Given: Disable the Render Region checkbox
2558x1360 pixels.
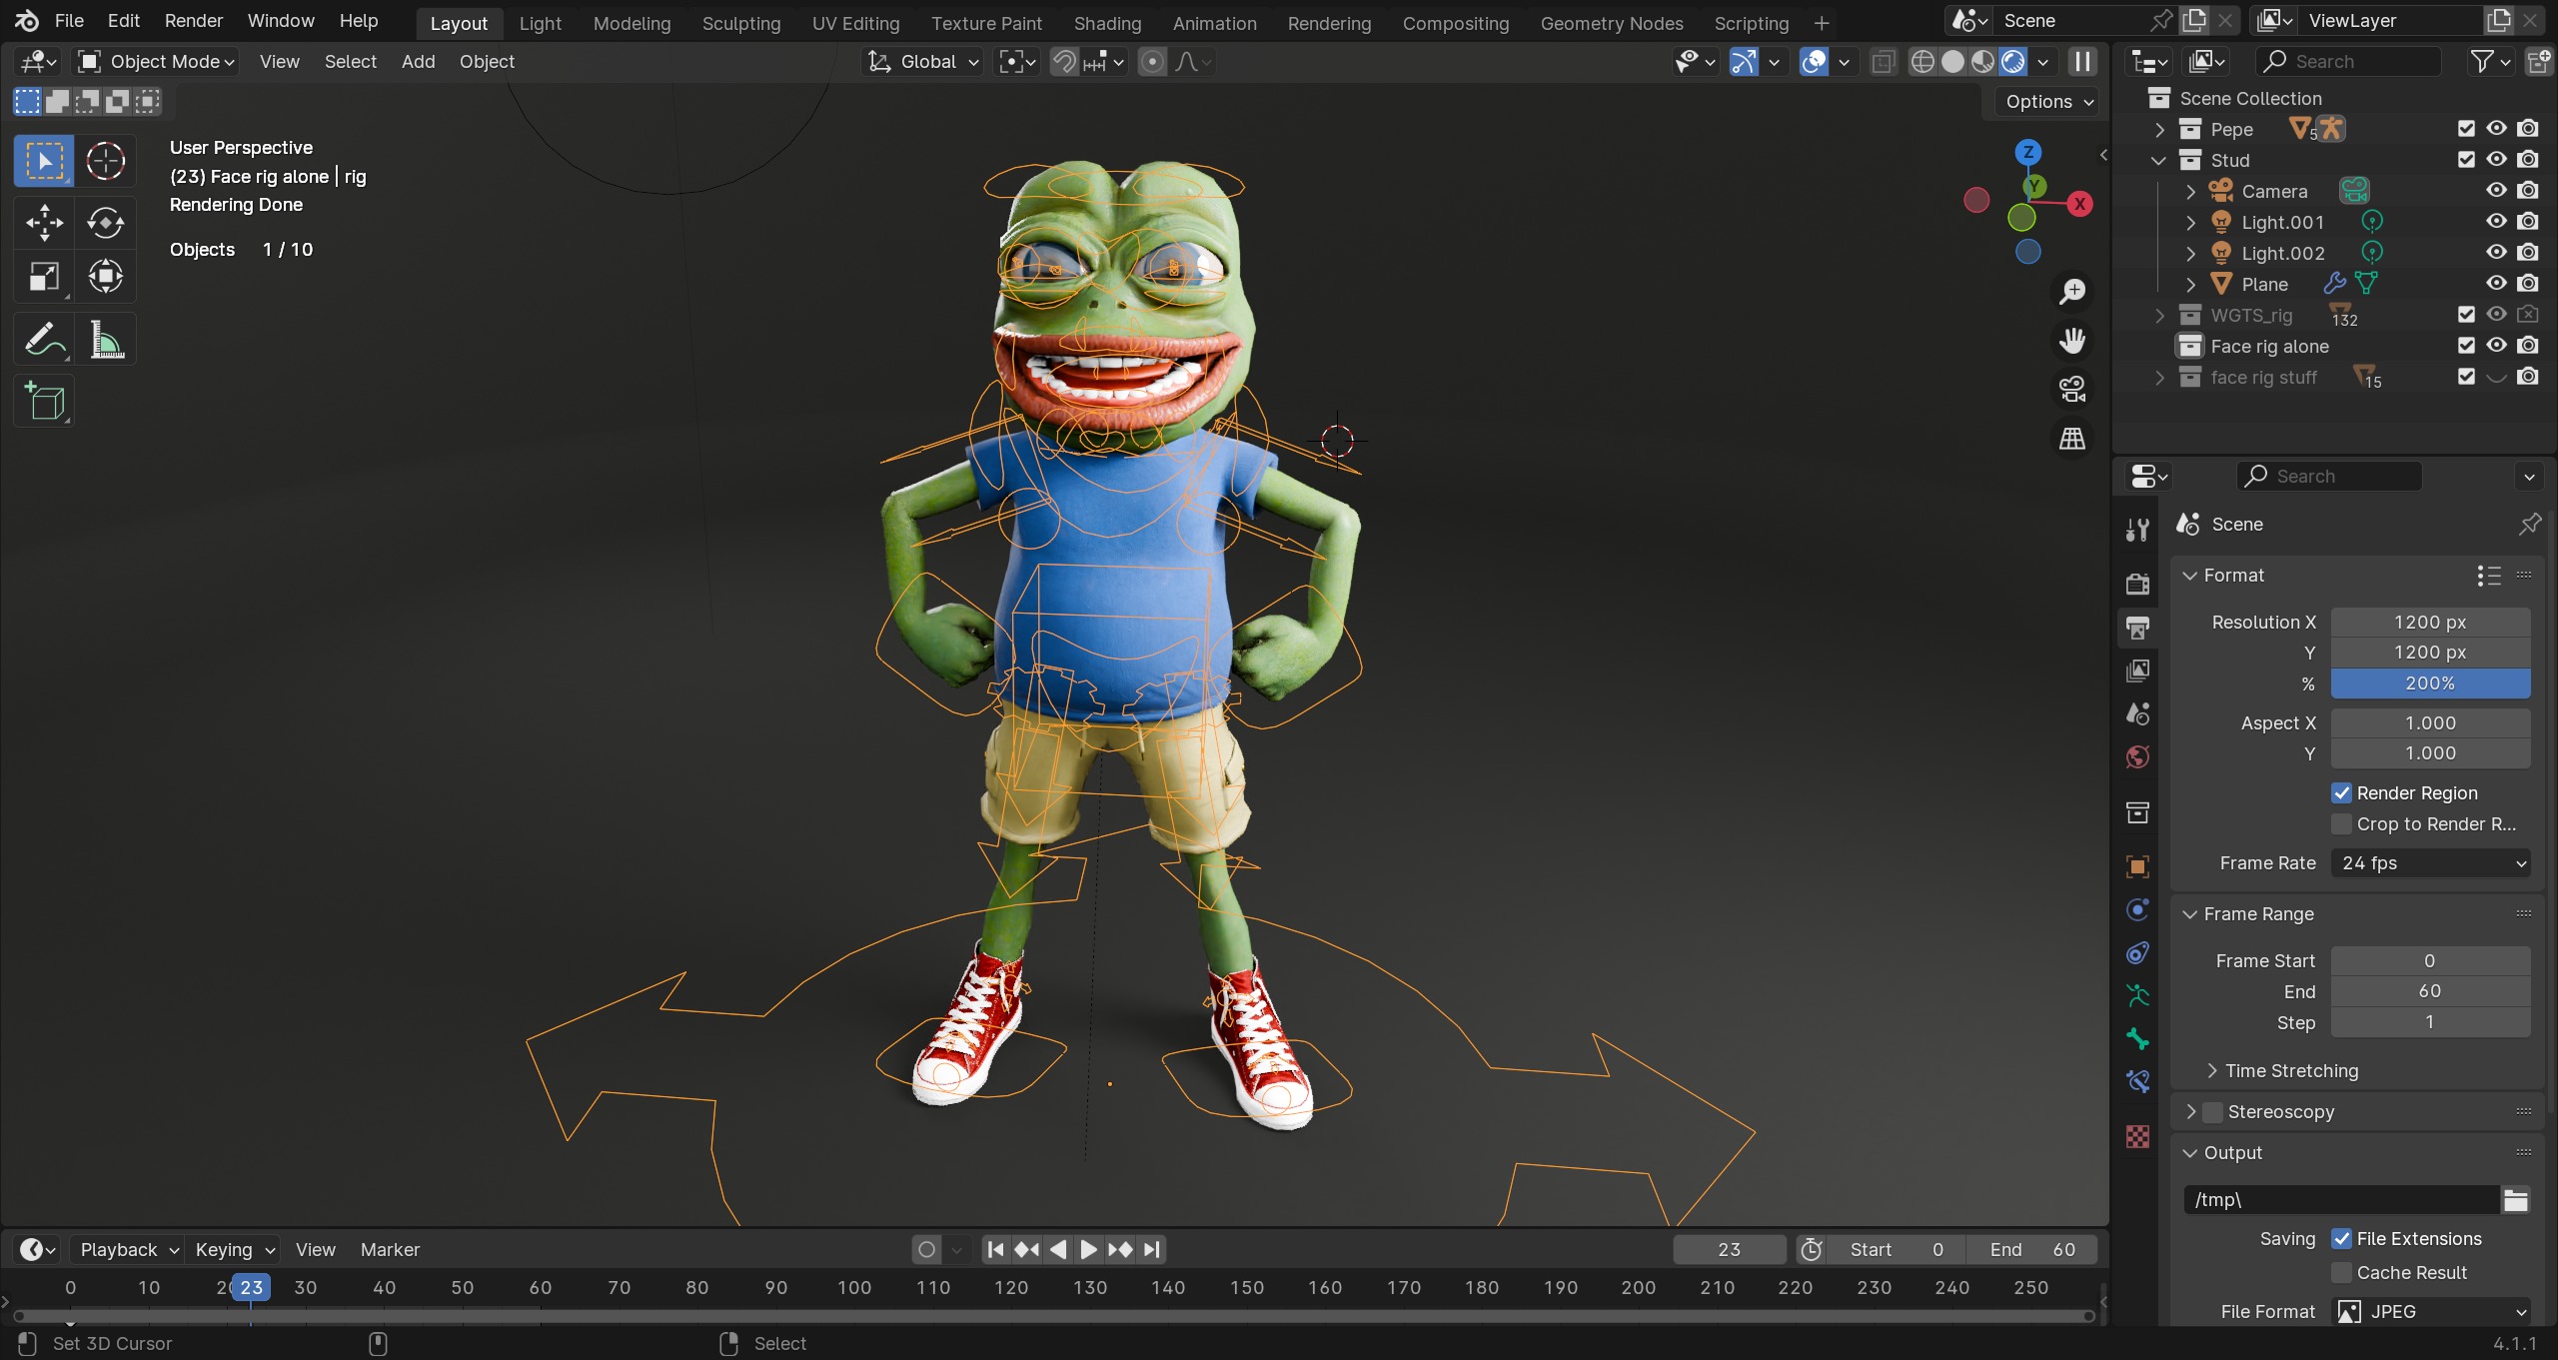Looking at the screenshot, I should click(2341, 793).
